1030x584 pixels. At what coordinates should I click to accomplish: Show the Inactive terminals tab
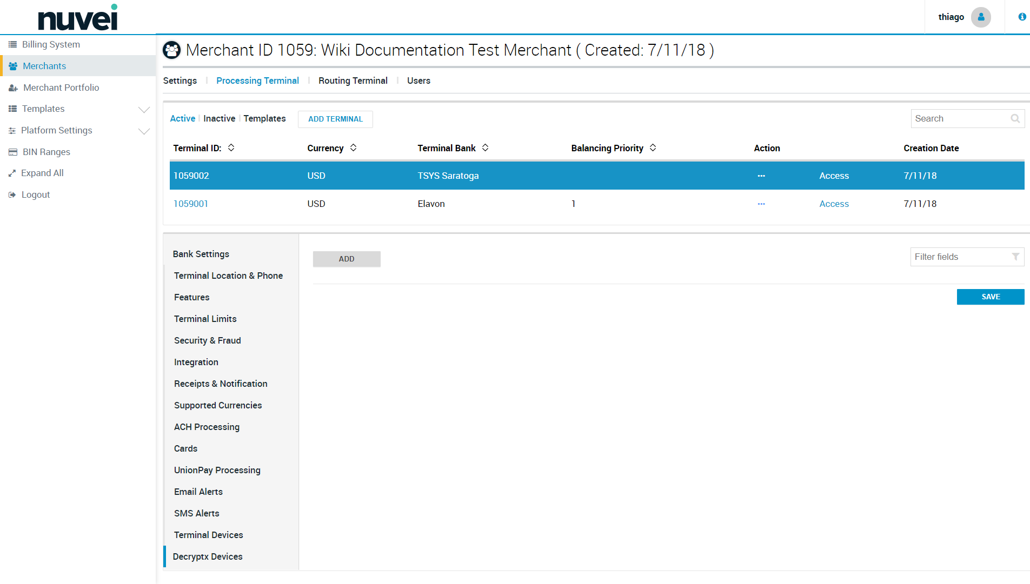tap(219, 118)
